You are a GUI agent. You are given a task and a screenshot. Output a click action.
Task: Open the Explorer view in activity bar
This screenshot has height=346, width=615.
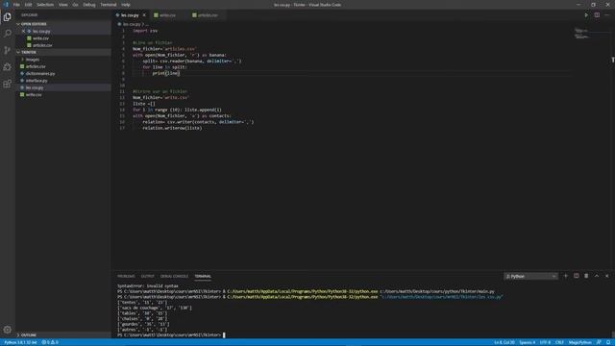pos(7,17)
